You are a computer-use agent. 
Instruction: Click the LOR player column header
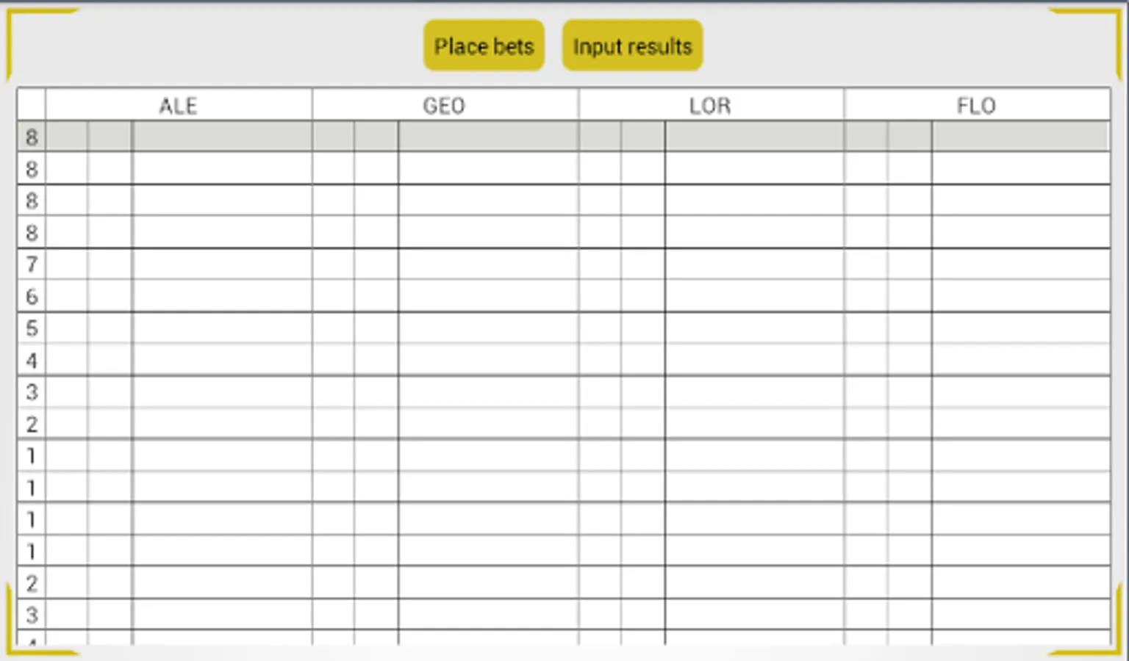click(x=710, y=106)
